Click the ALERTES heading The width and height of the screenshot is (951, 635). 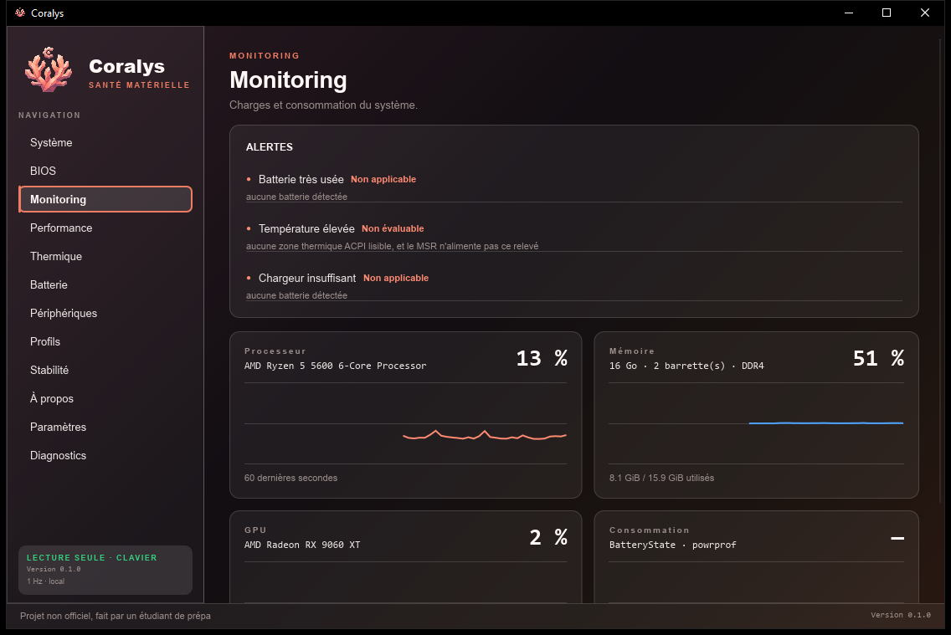click(x=270, y=147)
